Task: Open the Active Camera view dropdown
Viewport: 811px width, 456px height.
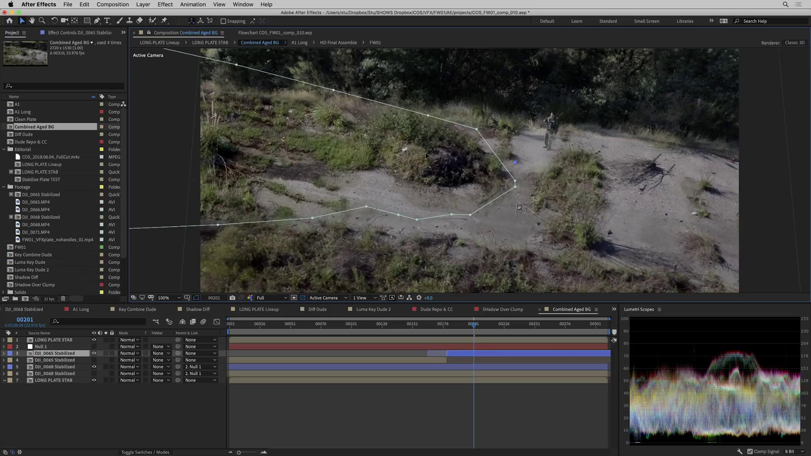Action: click(x=328, y=298)
